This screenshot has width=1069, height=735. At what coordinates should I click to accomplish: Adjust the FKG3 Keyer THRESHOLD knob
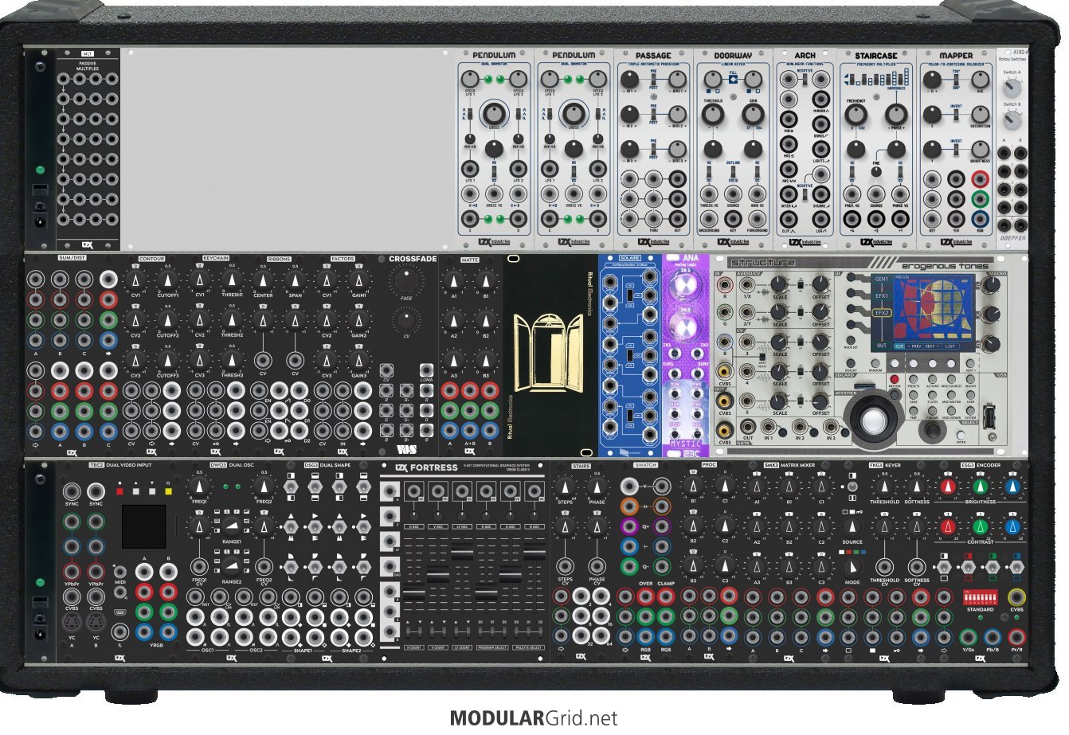pos(884,486)
